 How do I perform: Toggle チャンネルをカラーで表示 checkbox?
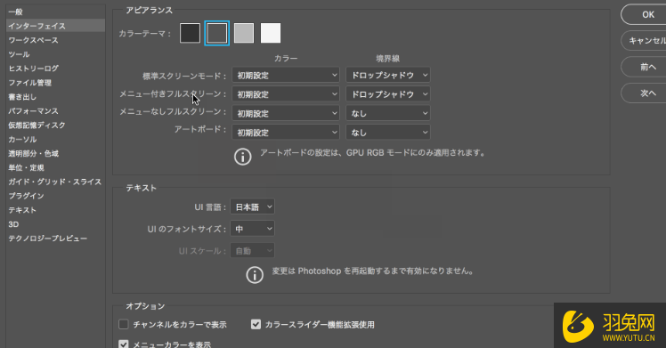124,325
